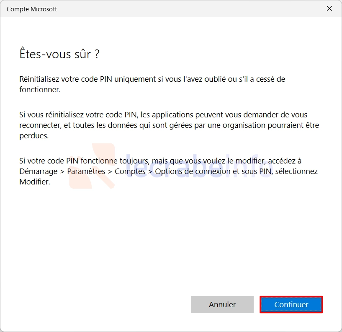Click the paragraph starting 'Si vous réinitialisez'

tap(169, 125)
